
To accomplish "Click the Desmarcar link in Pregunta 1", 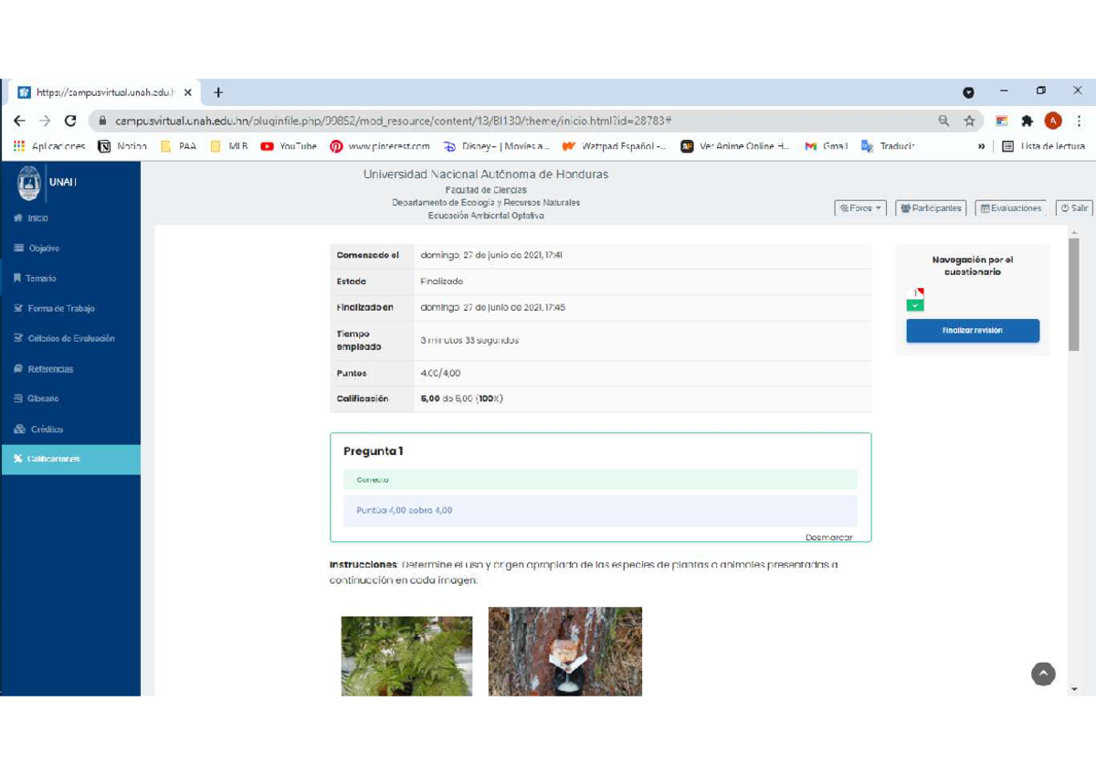I will tap(828, 537).
